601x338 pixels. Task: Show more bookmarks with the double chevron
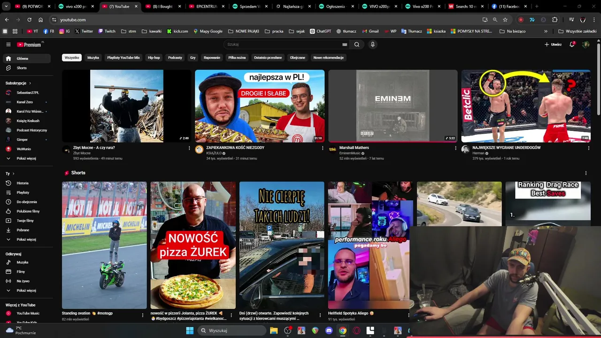(x=546, y=31)
